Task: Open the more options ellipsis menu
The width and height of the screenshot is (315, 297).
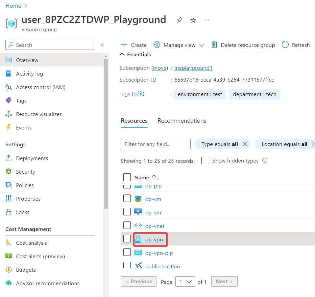Action: pos(207,20)
